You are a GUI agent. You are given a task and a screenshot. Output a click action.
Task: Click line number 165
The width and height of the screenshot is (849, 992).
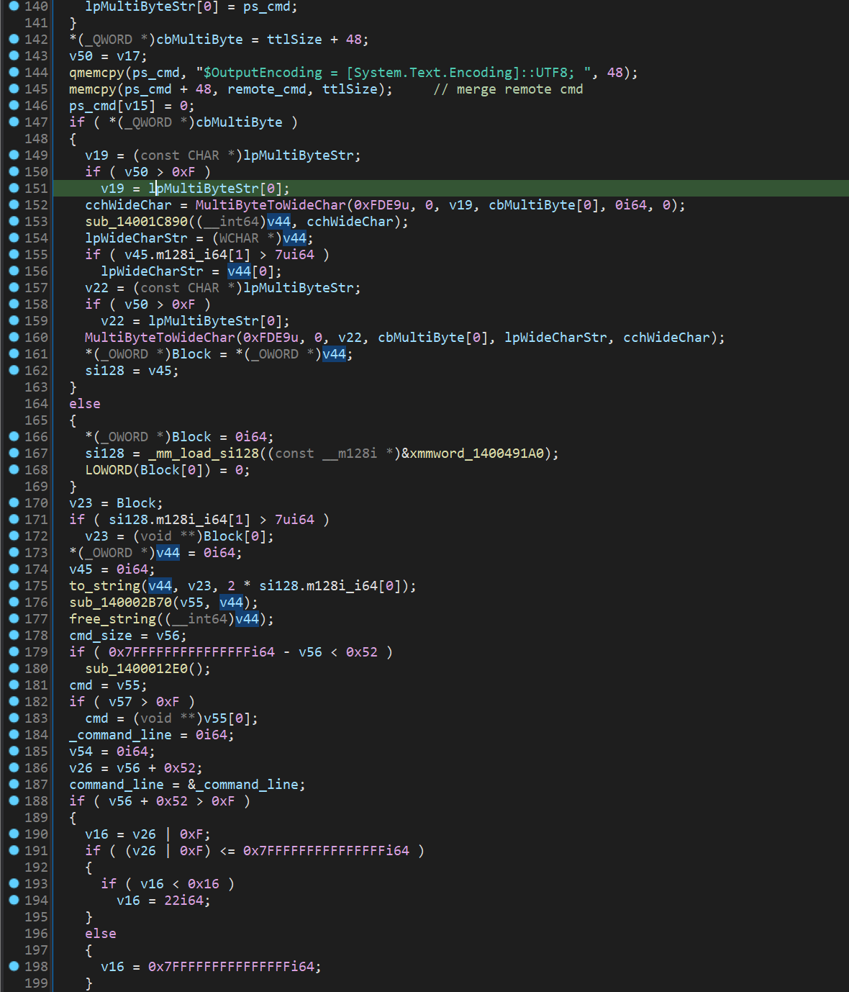click(36, 420)
